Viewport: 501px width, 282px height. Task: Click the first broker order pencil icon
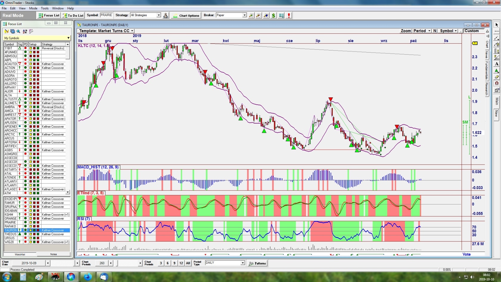click(x=251, y=15)
